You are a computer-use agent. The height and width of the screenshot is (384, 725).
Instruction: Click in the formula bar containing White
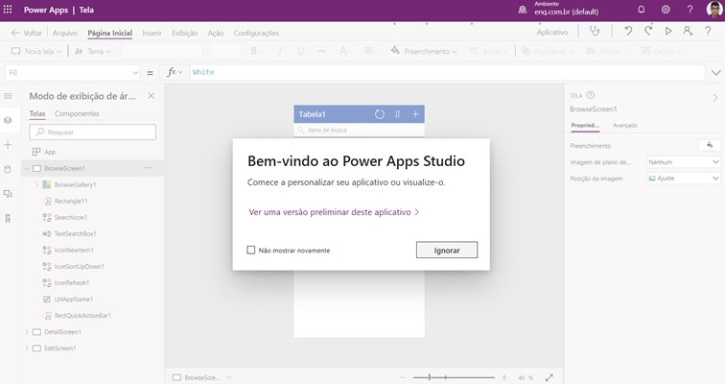446,72
